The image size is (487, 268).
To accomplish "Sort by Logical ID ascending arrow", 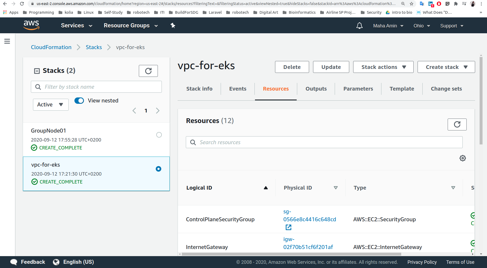I will pos(266,188).
